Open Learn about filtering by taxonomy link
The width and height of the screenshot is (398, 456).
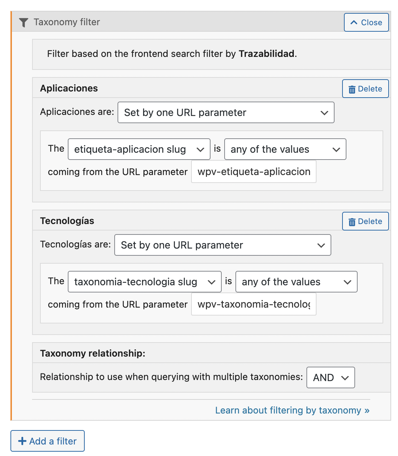pyautogui.click(x=292, y=410)
